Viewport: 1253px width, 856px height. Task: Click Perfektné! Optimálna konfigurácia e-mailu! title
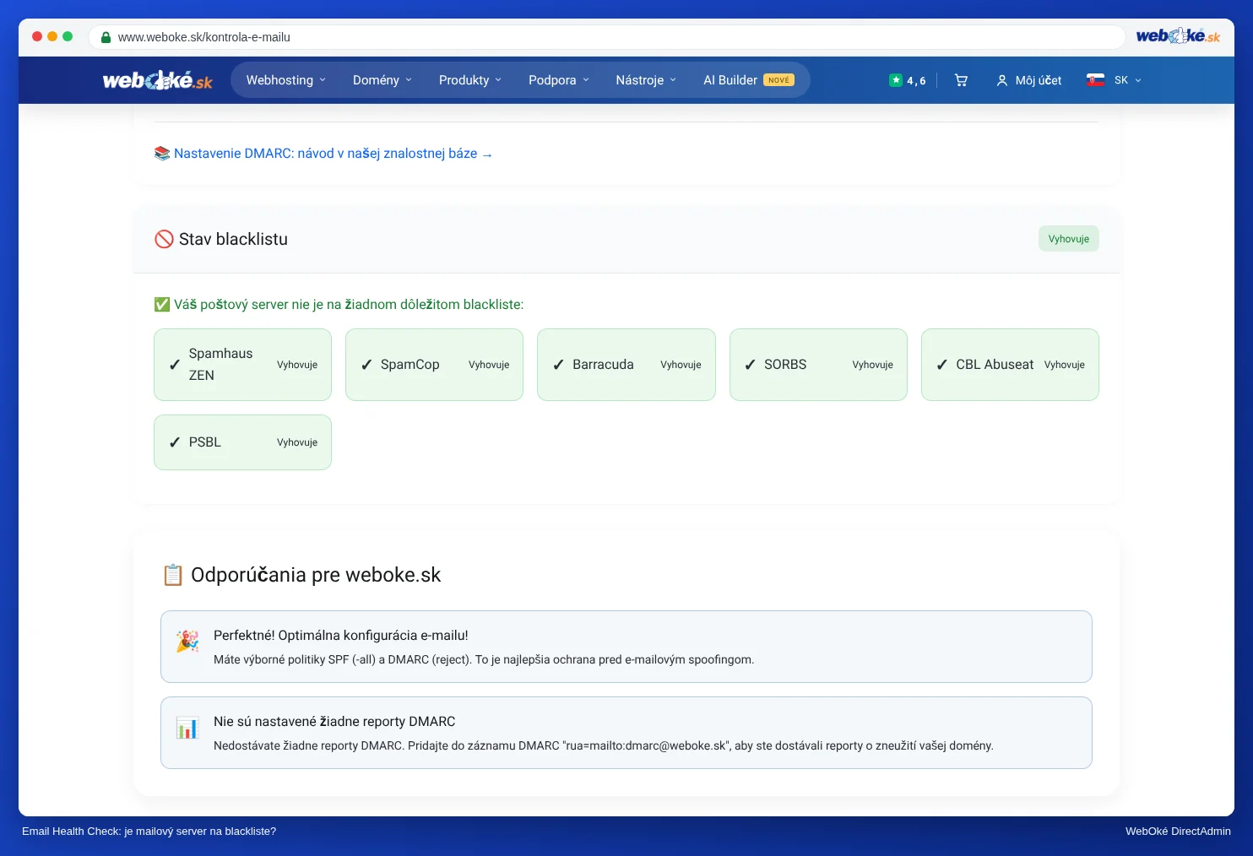(x=341, y=636)
